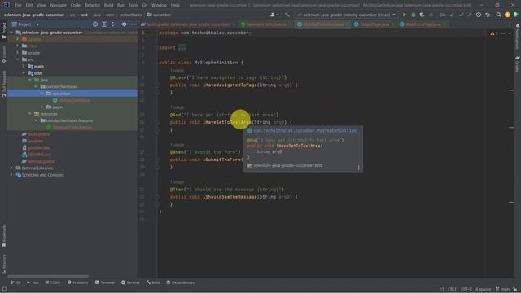Open the code documentation popup options menu
This screenshot has width=521, height=293.
(x=358, y=168)
